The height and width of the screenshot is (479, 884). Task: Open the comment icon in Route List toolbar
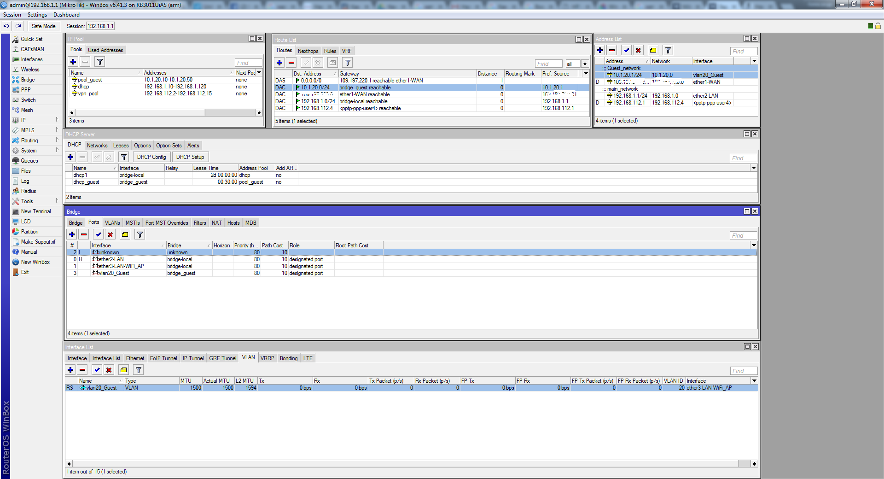pyautogui.click(x=333, y=63)
